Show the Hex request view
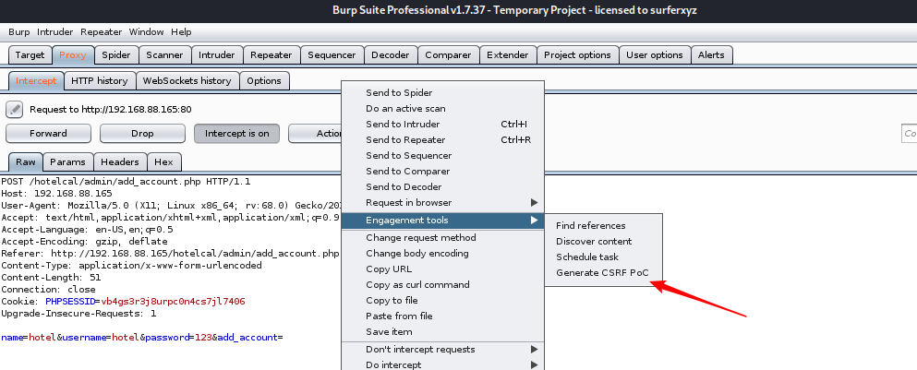Image resolution: width=917 pixels, height=370 pixels. click(163, 161)
